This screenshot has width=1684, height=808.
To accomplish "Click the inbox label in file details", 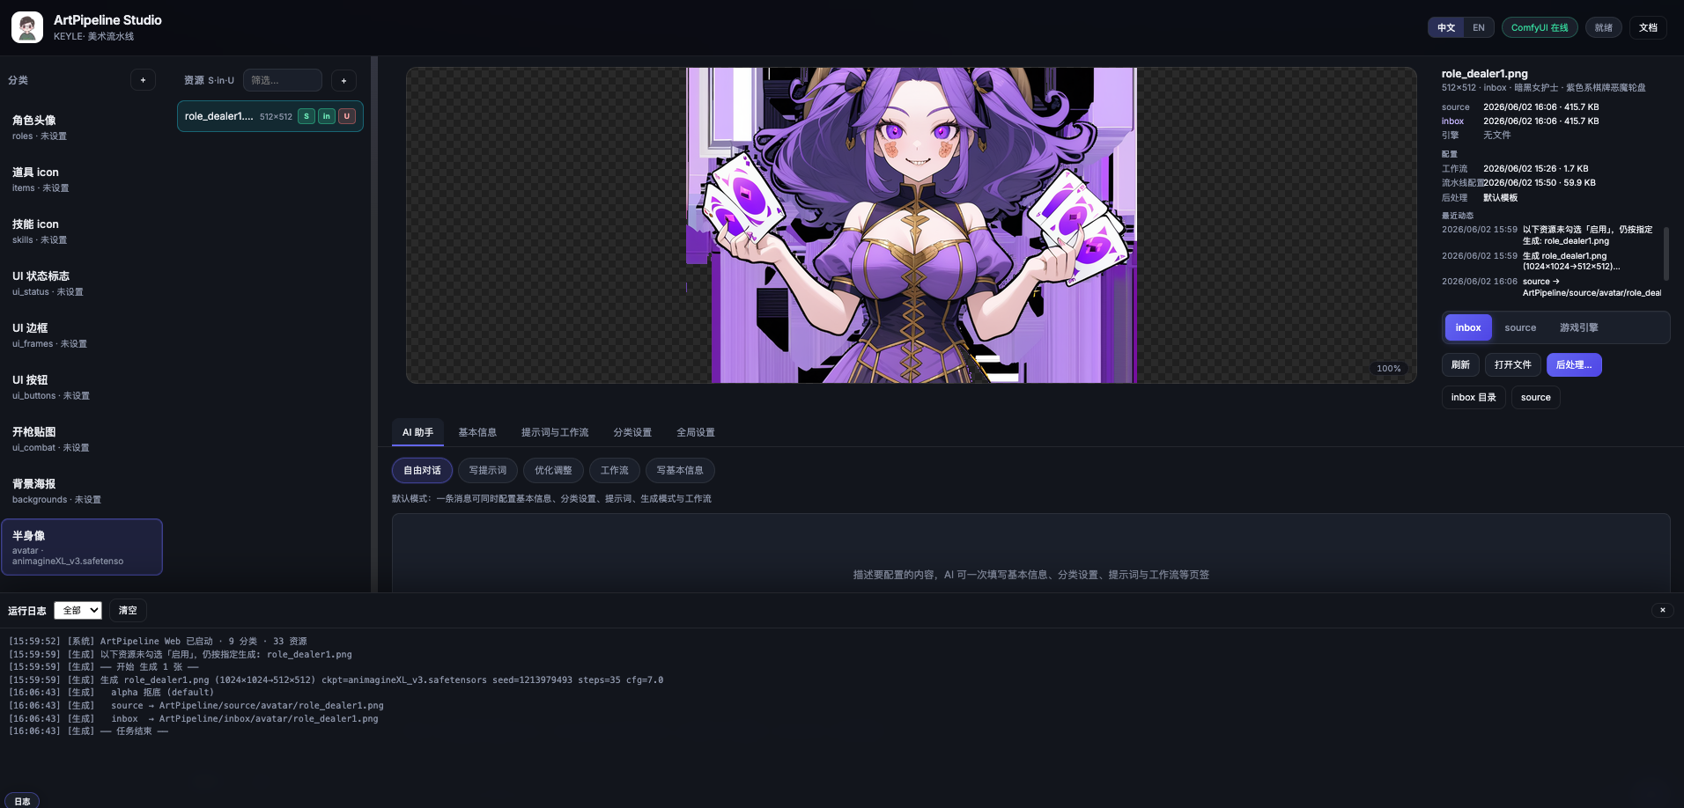I will click(x=1452, y=121).
